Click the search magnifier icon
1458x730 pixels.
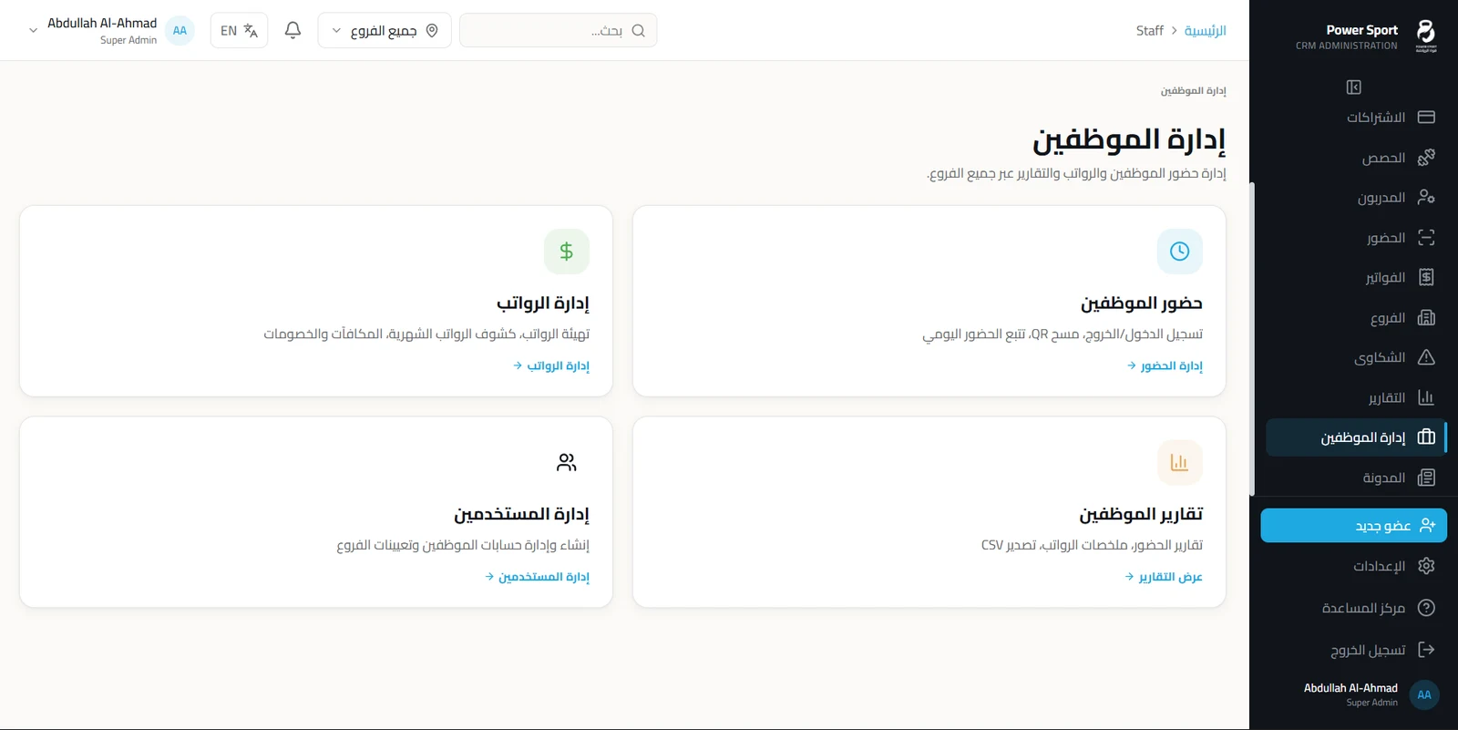click(x=638, y=30)
